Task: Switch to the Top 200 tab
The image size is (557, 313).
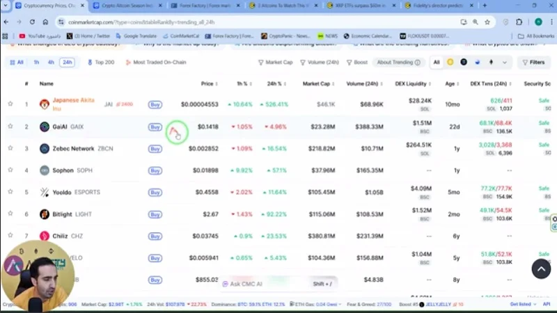Action: point(101,62)
